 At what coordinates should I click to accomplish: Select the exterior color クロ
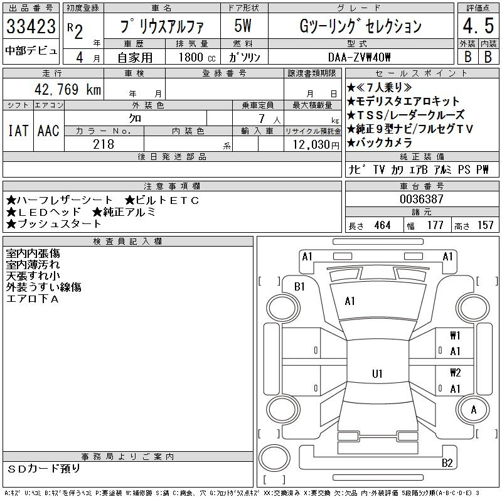[x=135, y=119]
